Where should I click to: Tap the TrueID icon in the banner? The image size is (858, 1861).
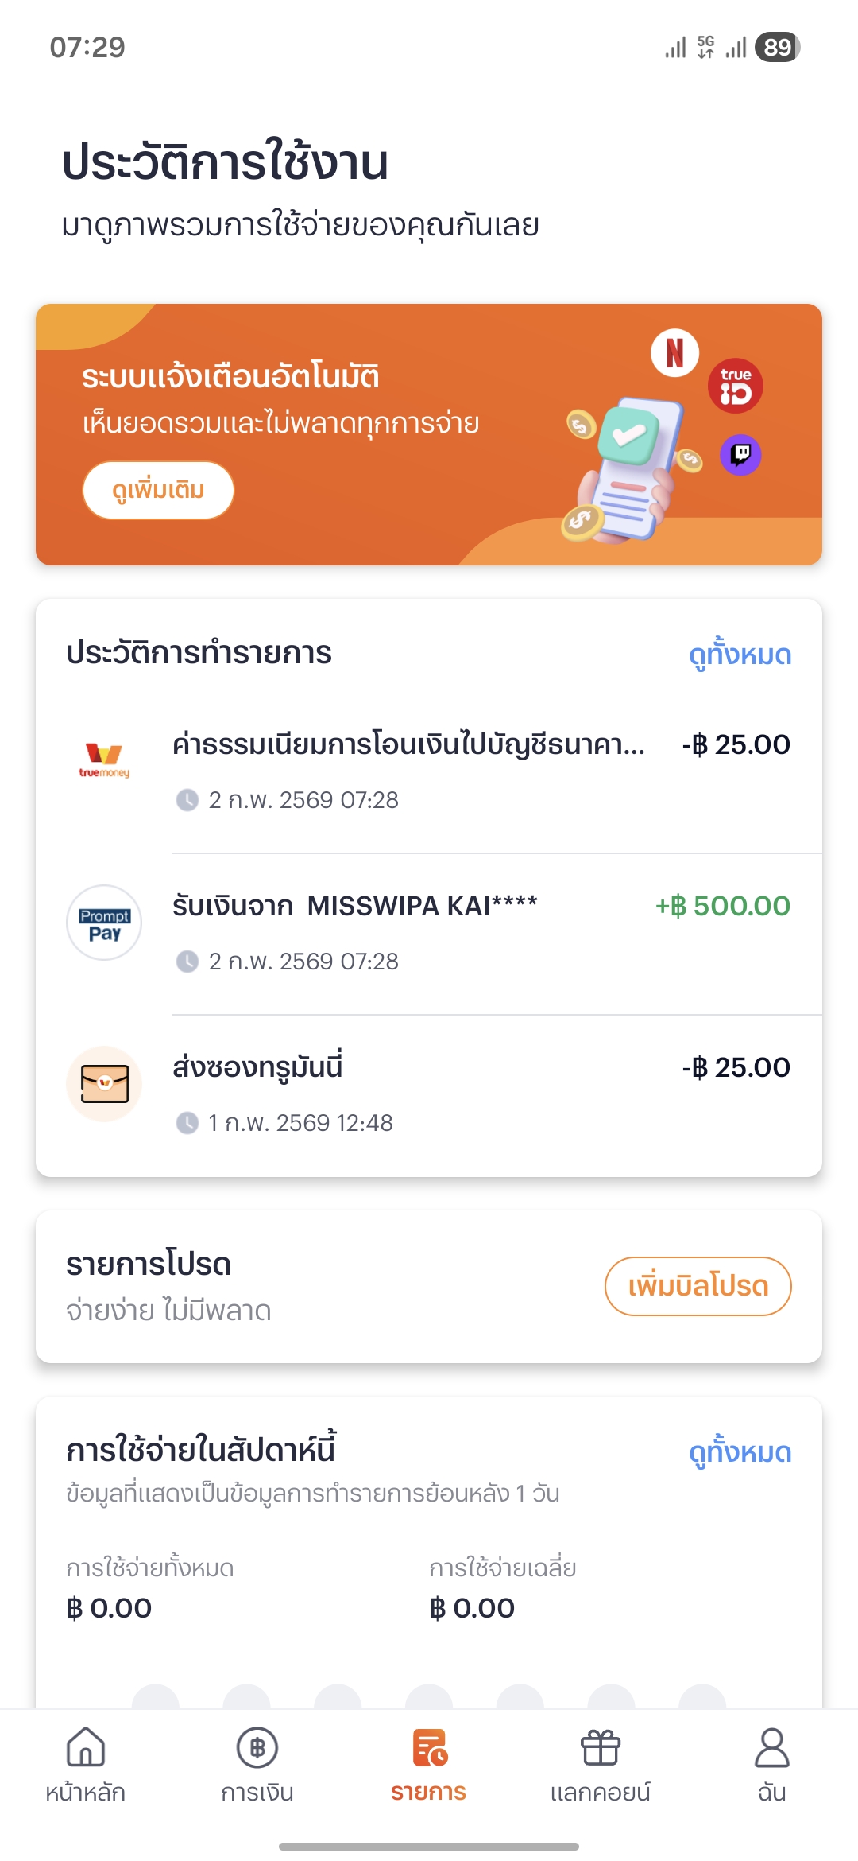point(735,387)
